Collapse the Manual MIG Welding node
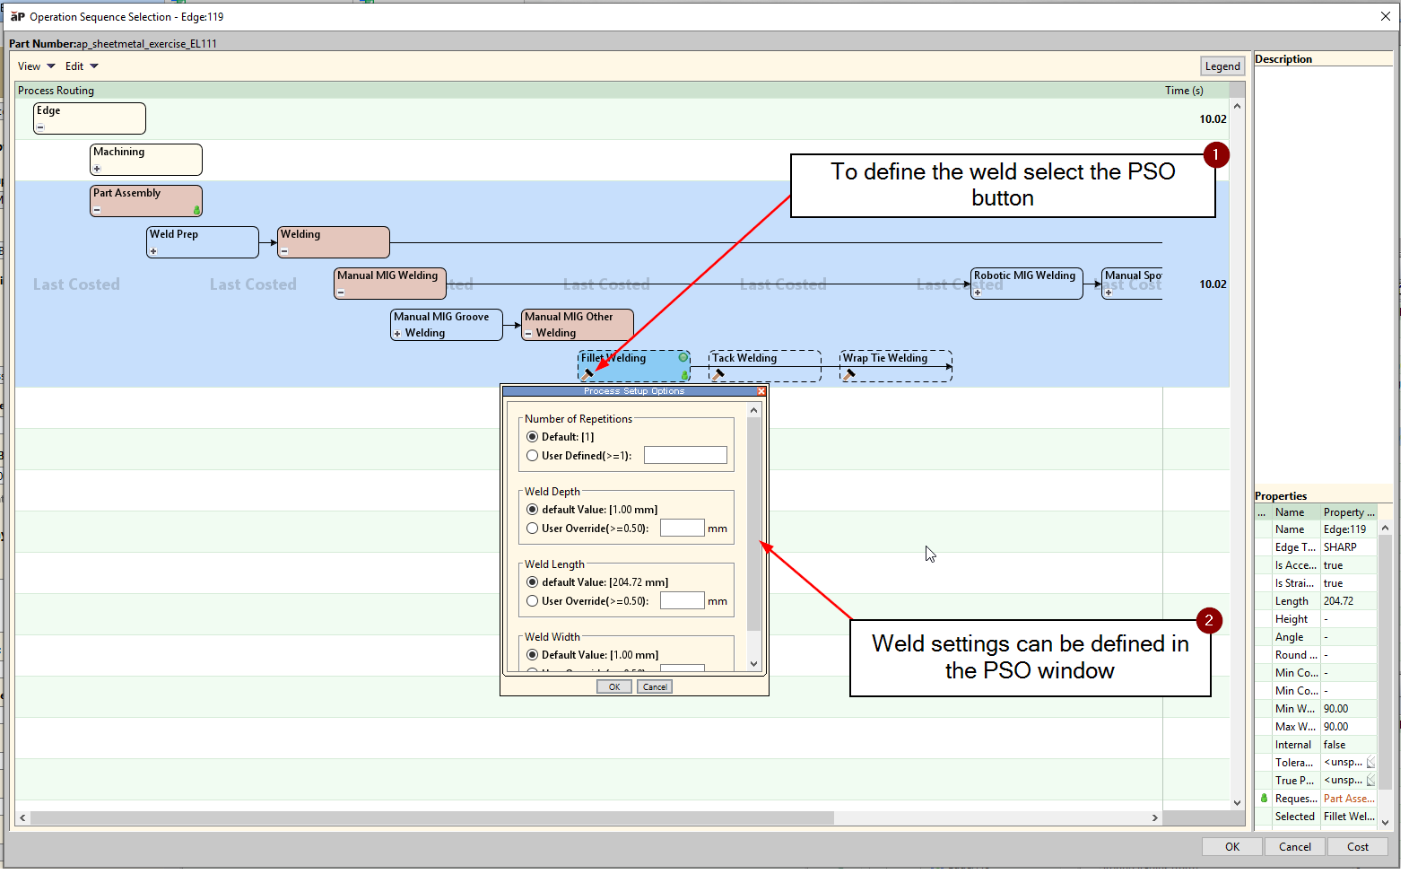Viewport: 1409px width, 874px height. 341,293
